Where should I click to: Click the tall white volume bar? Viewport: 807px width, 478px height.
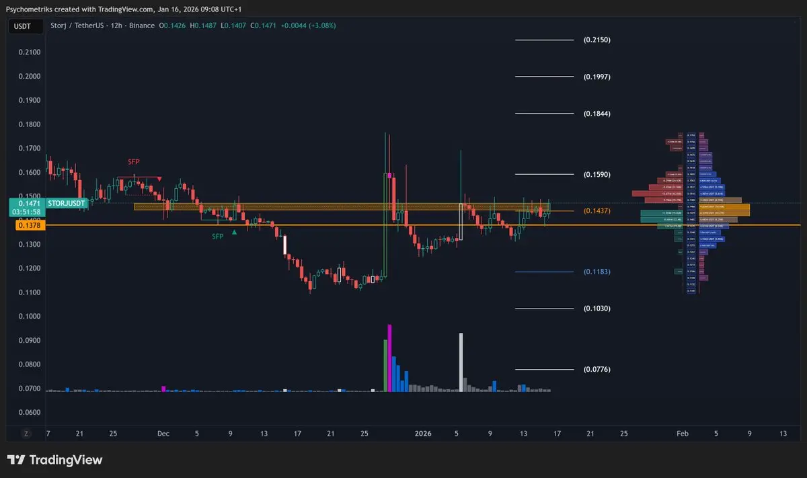tap(461, 362)
